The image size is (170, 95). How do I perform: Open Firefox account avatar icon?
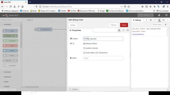coord(155,7)
